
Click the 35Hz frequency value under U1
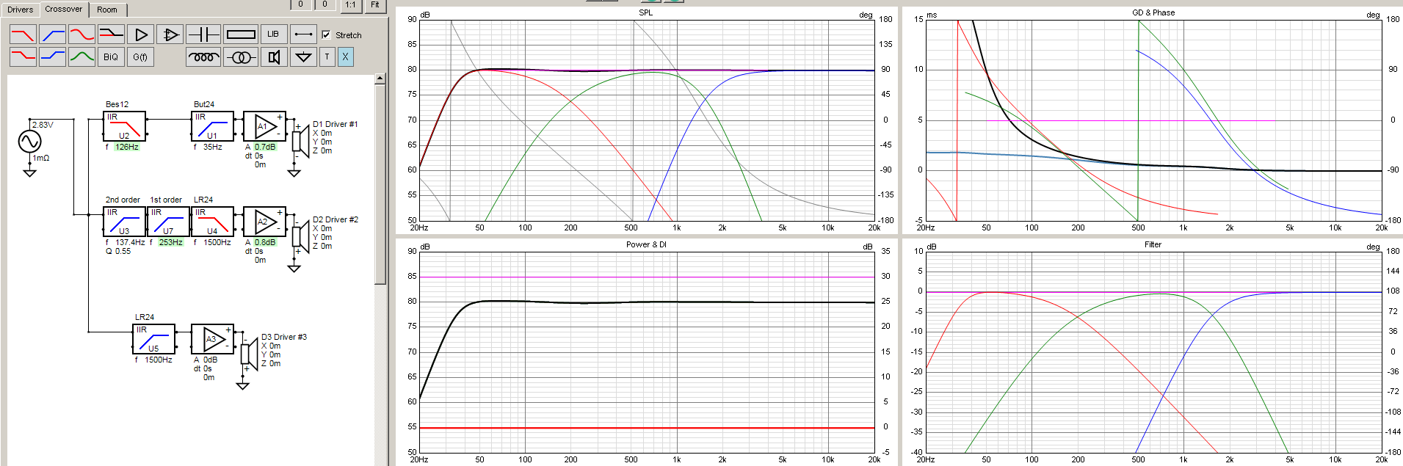(x=212, y=147)
